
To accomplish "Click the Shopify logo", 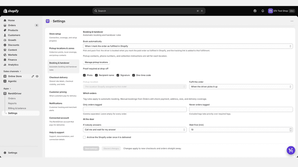I will coord(11,11).
